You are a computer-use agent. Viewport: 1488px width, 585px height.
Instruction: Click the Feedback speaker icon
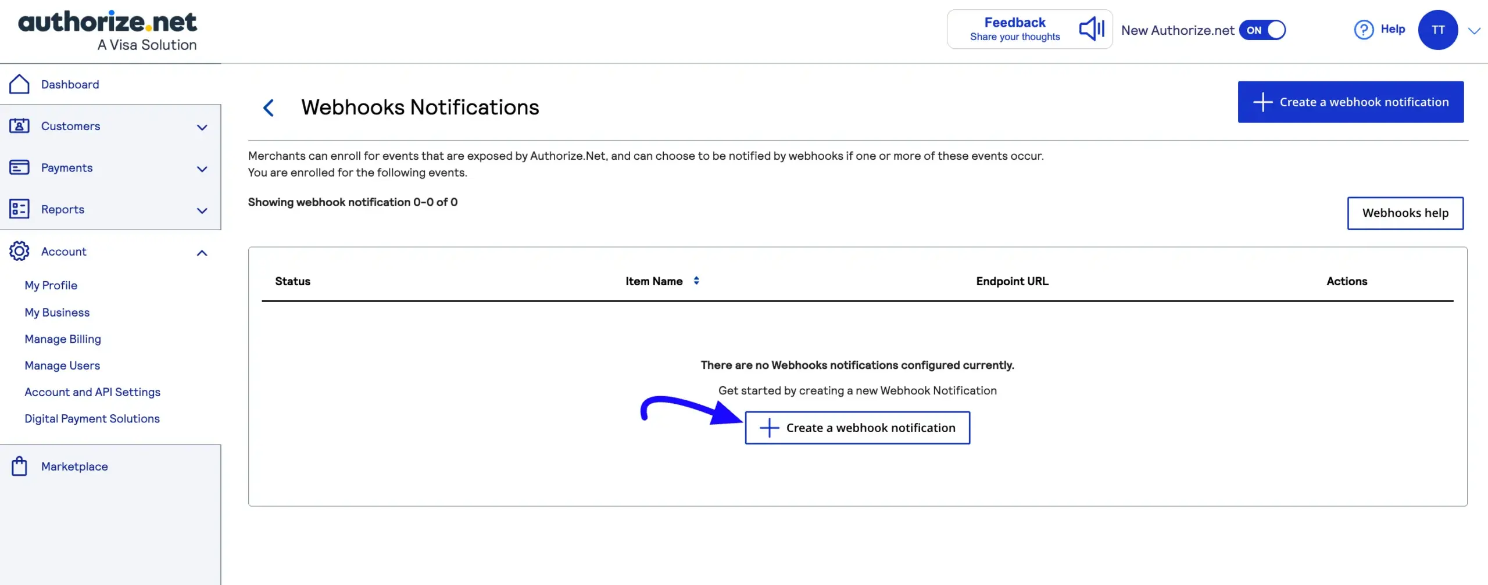1092,28
